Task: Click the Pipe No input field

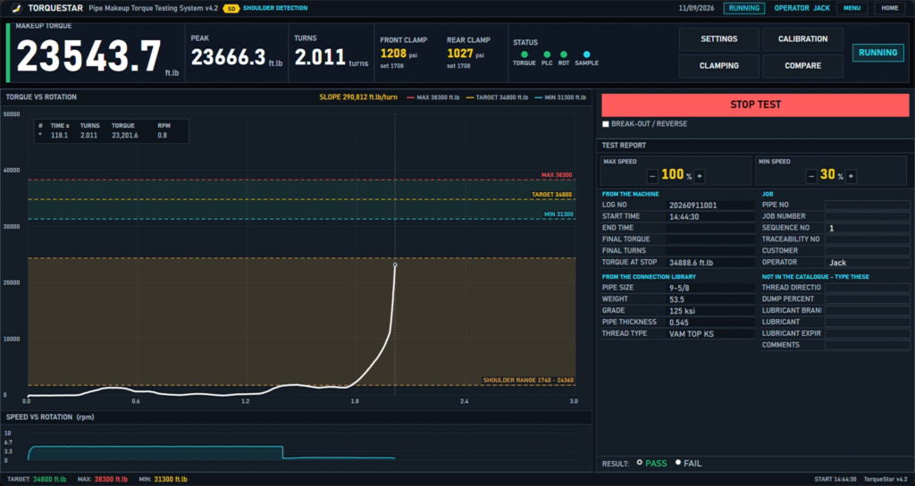Action: tap(867, 205)
